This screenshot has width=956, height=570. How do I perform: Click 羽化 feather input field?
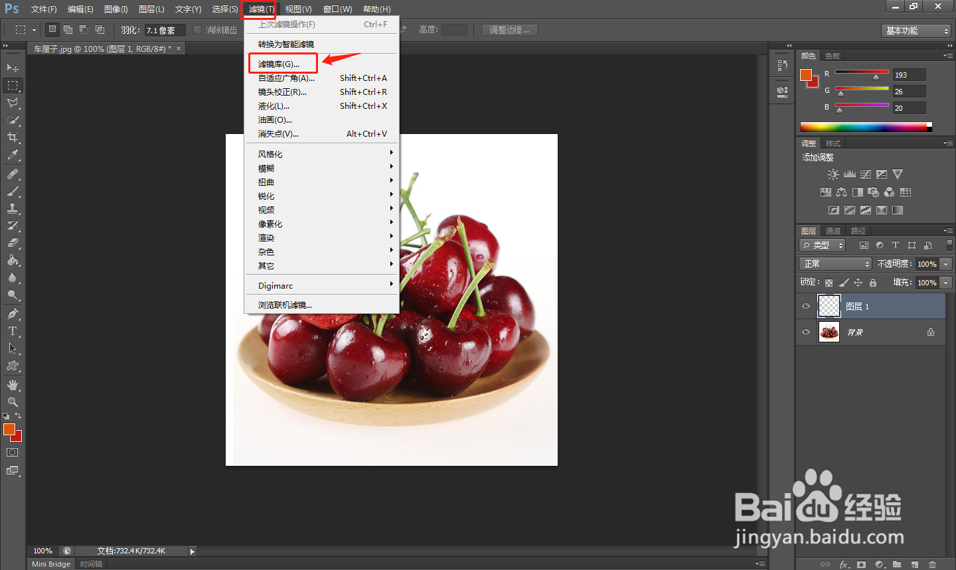[x=165, y=31]
